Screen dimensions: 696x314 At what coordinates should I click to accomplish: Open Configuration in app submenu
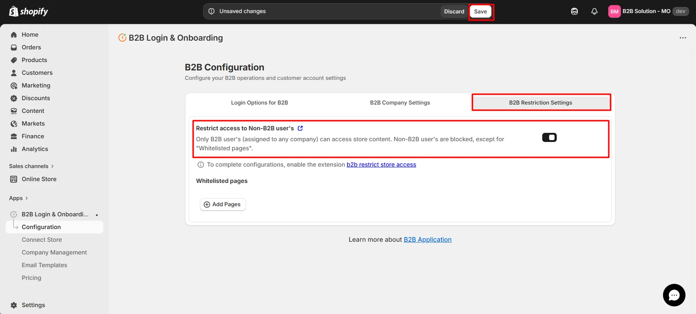tap(55, 227)
